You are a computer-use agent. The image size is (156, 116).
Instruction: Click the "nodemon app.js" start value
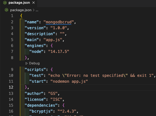(69, 81)
